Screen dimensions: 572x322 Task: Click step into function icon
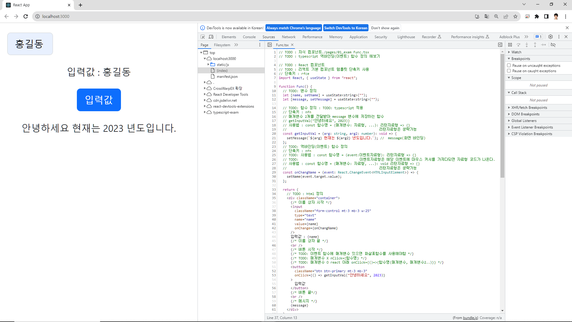[x=527, y=45]
